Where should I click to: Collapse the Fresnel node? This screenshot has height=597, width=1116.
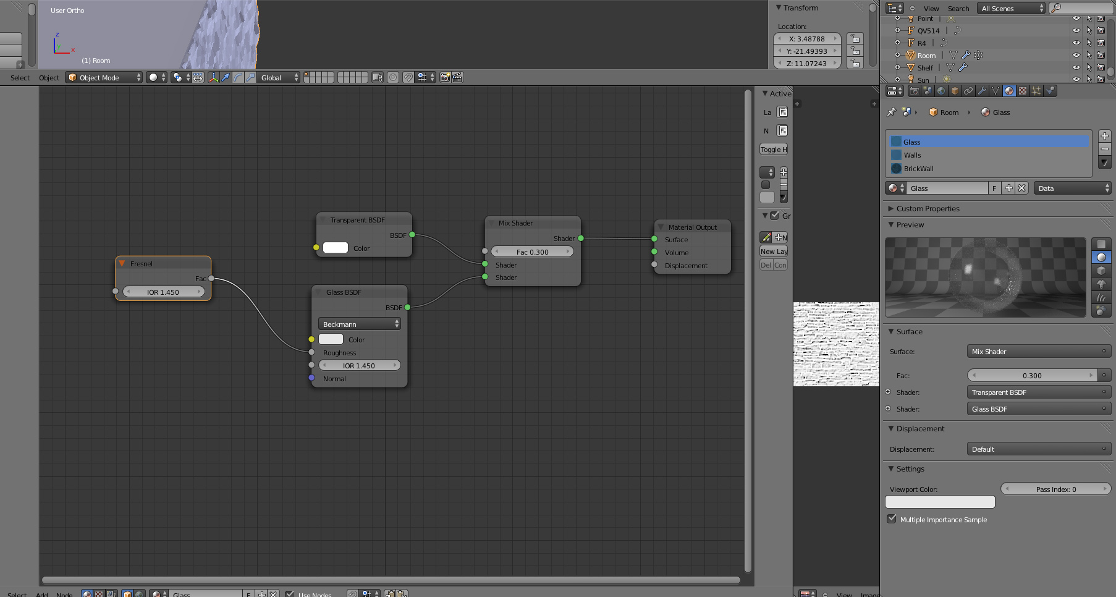click(122, 263)
